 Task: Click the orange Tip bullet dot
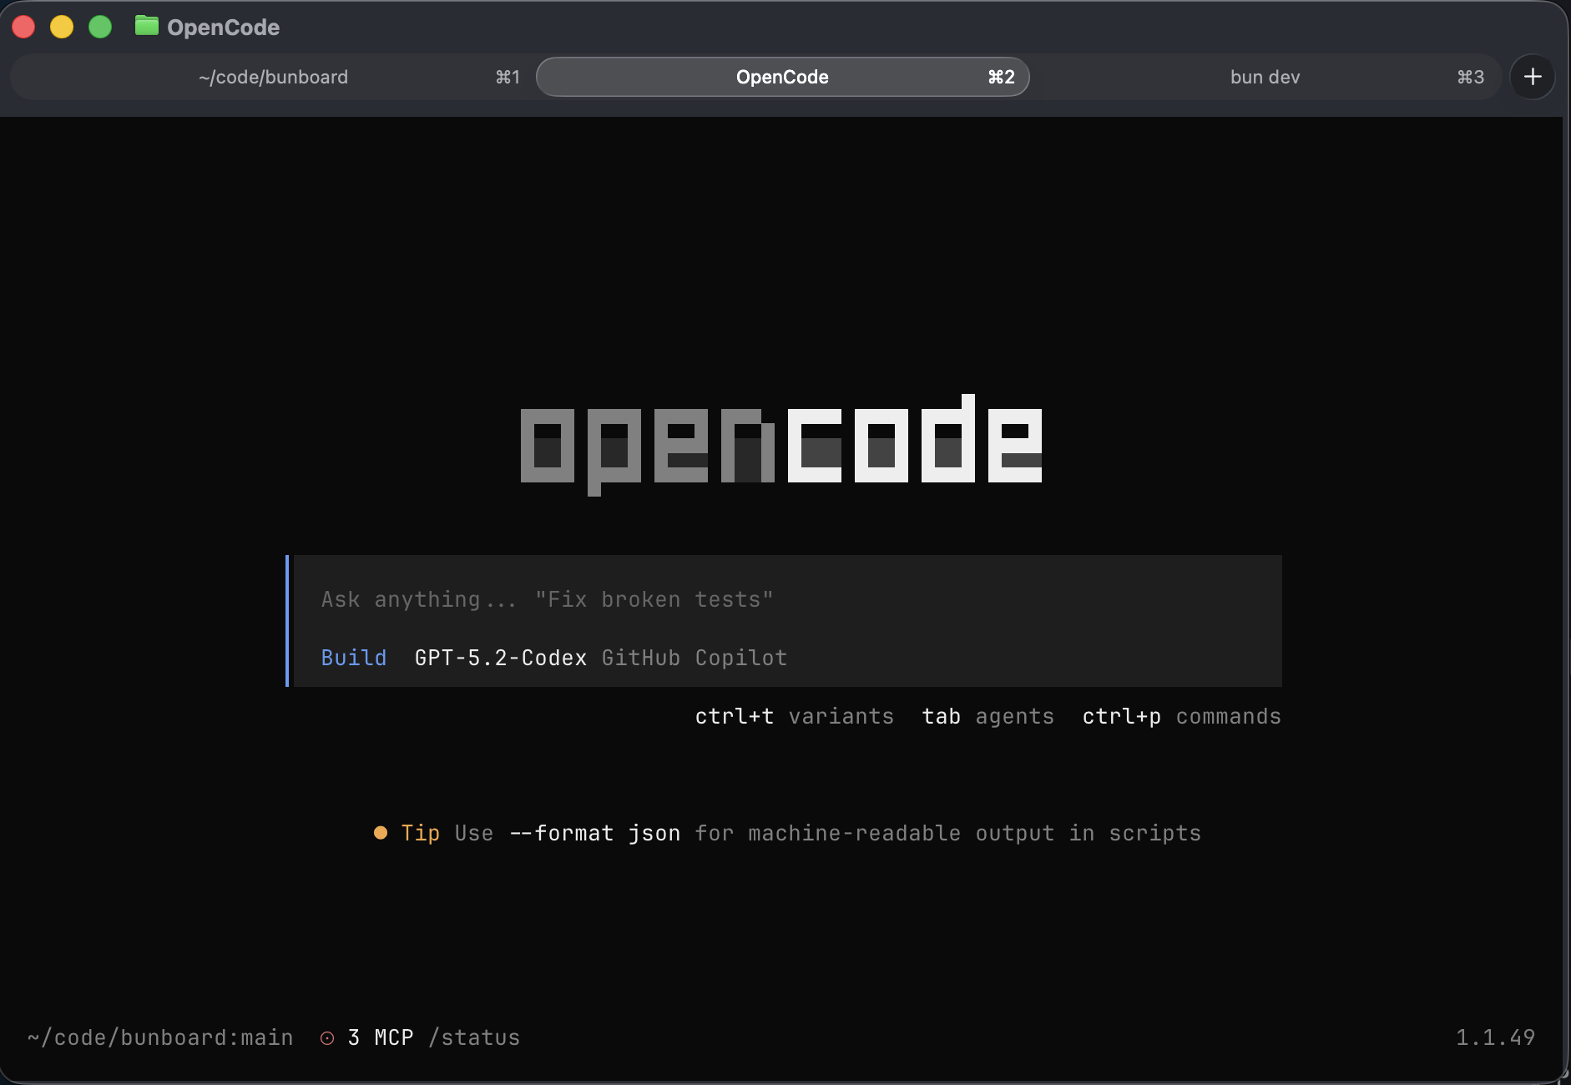381,833
